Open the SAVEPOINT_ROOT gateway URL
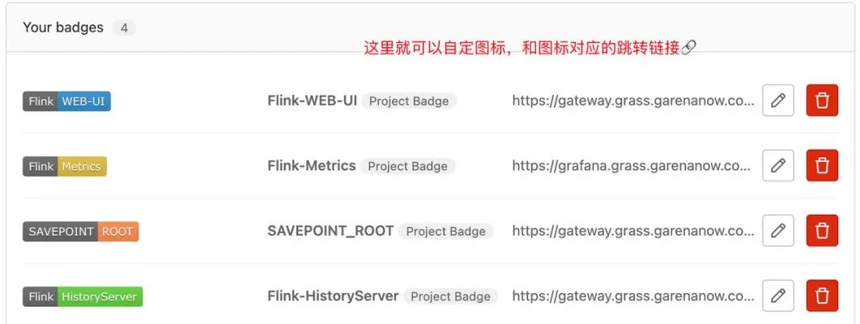The image size is (860, 324). point(632,231)
